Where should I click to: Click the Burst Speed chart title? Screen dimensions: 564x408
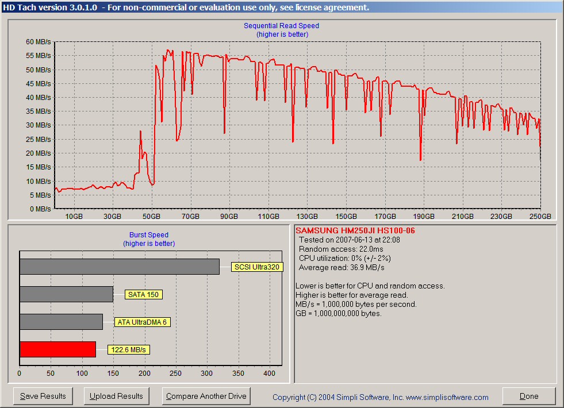(149, 235)
